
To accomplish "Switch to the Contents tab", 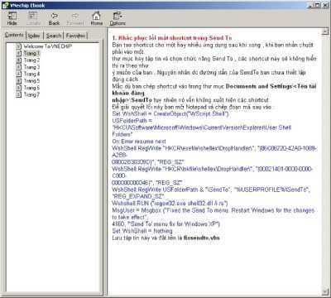I will coord(14,35).
